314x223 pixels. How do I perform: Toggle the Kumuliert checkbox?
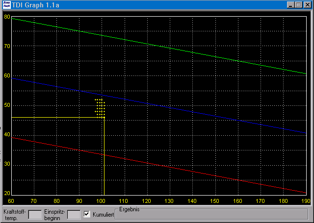click(87, 214)
